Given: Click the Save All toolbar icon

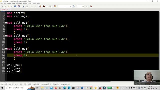Looking at the screenshot, I should [x=19, y=6].
